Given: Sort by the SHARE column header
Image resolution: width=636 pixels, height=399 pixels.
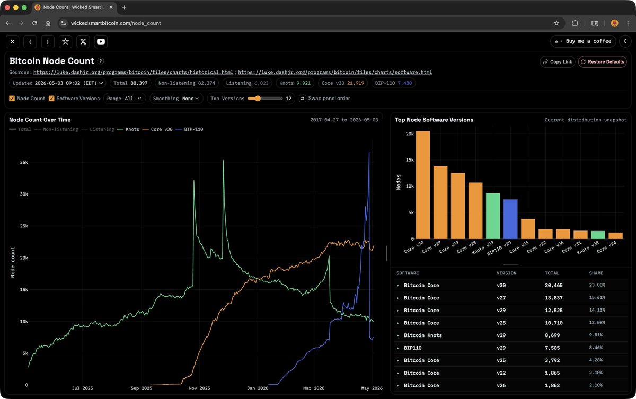Looking at the screenshot, I should 596,273.
